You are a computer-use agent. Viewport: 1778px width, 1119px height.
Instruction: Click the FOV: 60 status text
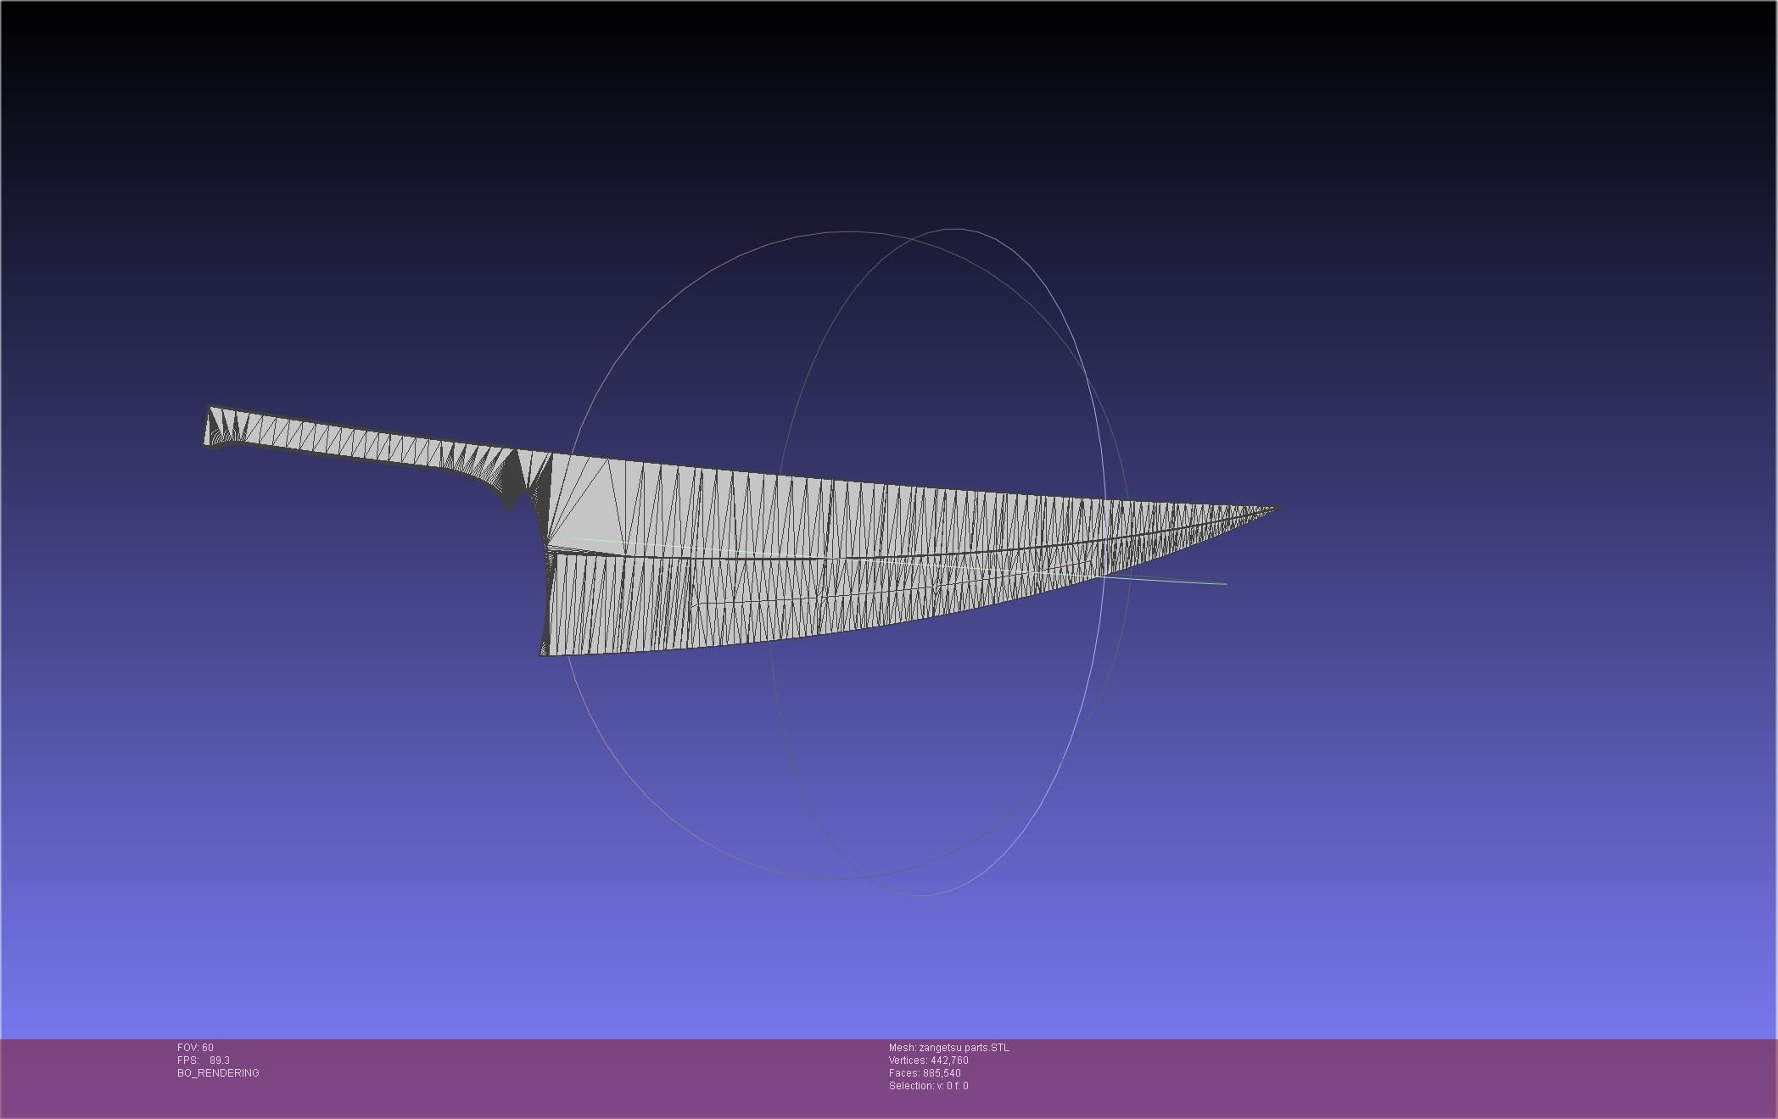tap(195, 1048)
